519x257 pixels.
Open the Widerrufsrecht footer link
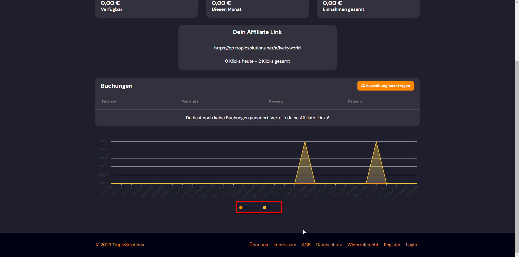point(363,245)
